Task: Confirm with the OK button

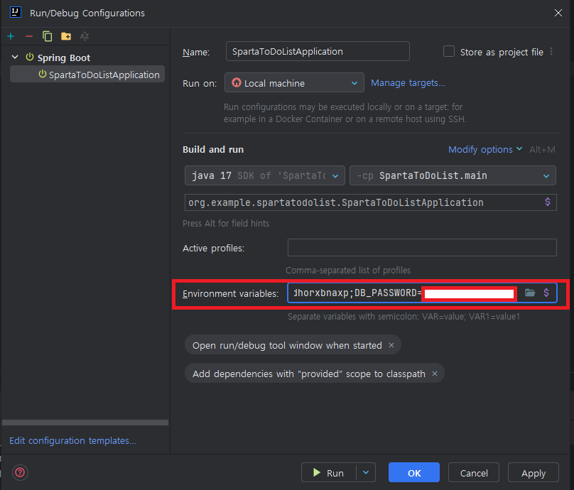Action: [x=413, y=472]
